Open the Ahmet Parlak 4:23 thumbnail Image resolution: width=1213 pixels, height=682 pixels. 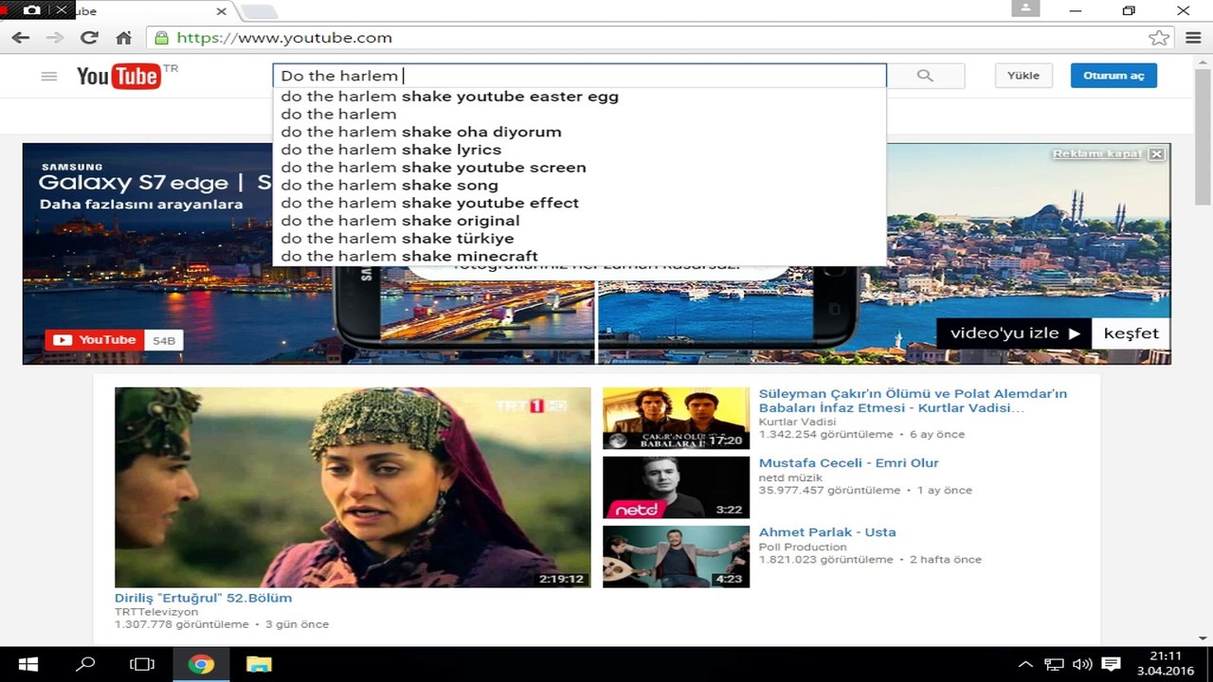click(676, 557)
